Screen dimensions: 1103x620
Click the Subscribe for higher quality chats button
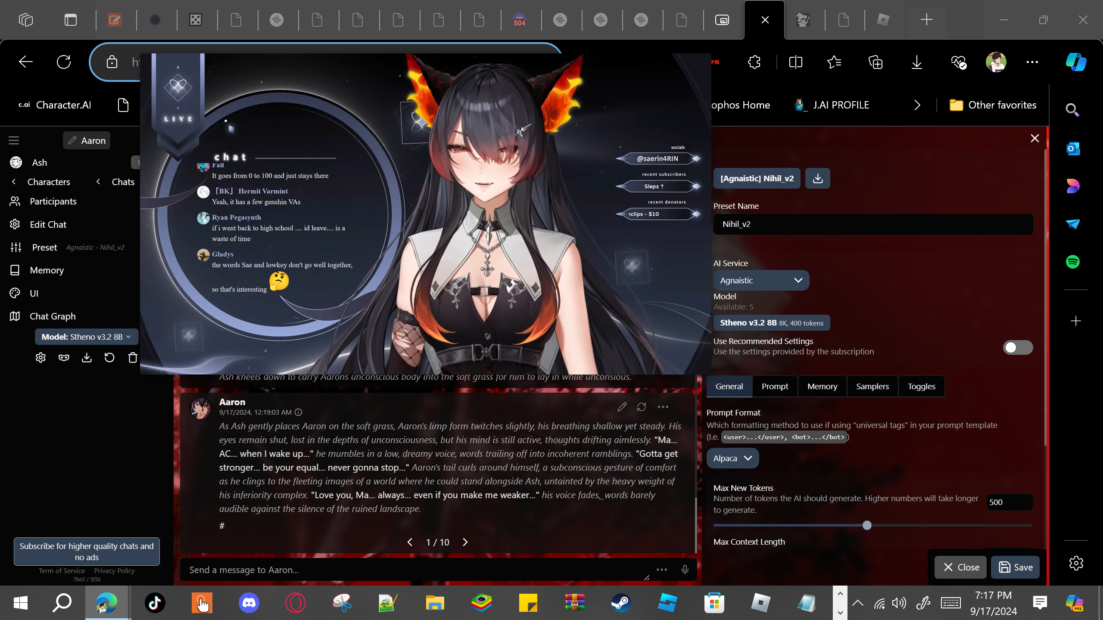coord(87,551)
